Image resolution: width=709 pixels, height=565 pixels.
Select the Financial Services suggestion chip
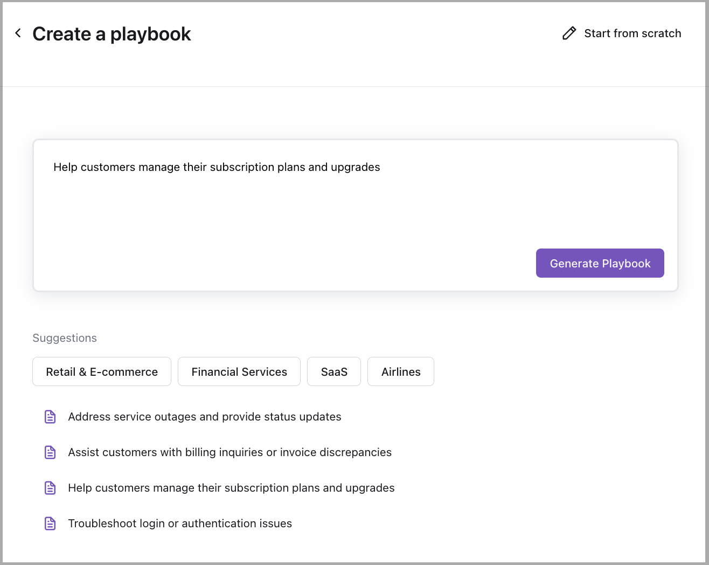click(x=239, y=371)
